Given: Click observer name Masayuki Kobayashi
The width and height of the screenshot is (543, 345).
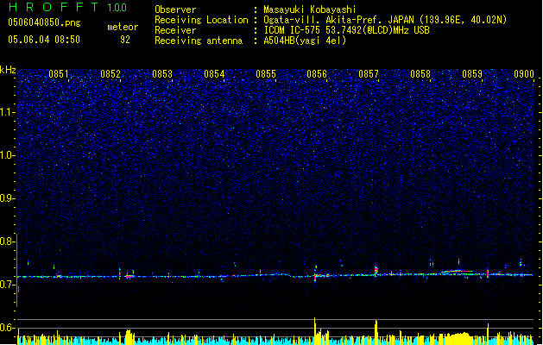Looking at the screenshot, I should [310, 9].
